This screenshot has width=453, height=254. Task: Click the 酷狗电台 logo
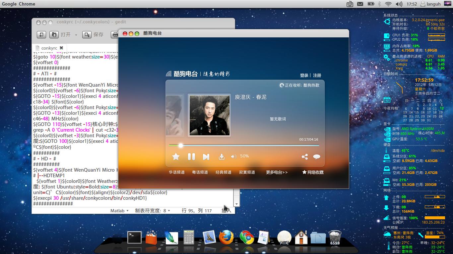click(182, 74)
